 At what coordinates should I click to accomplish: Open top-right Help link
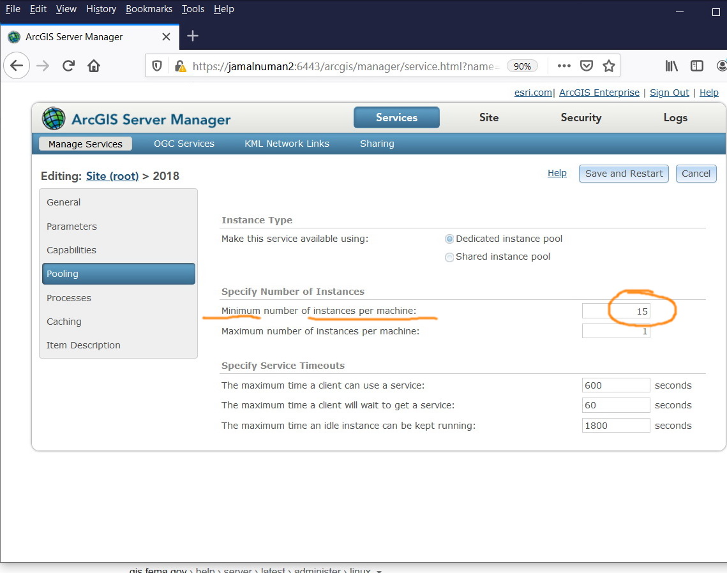709,93
